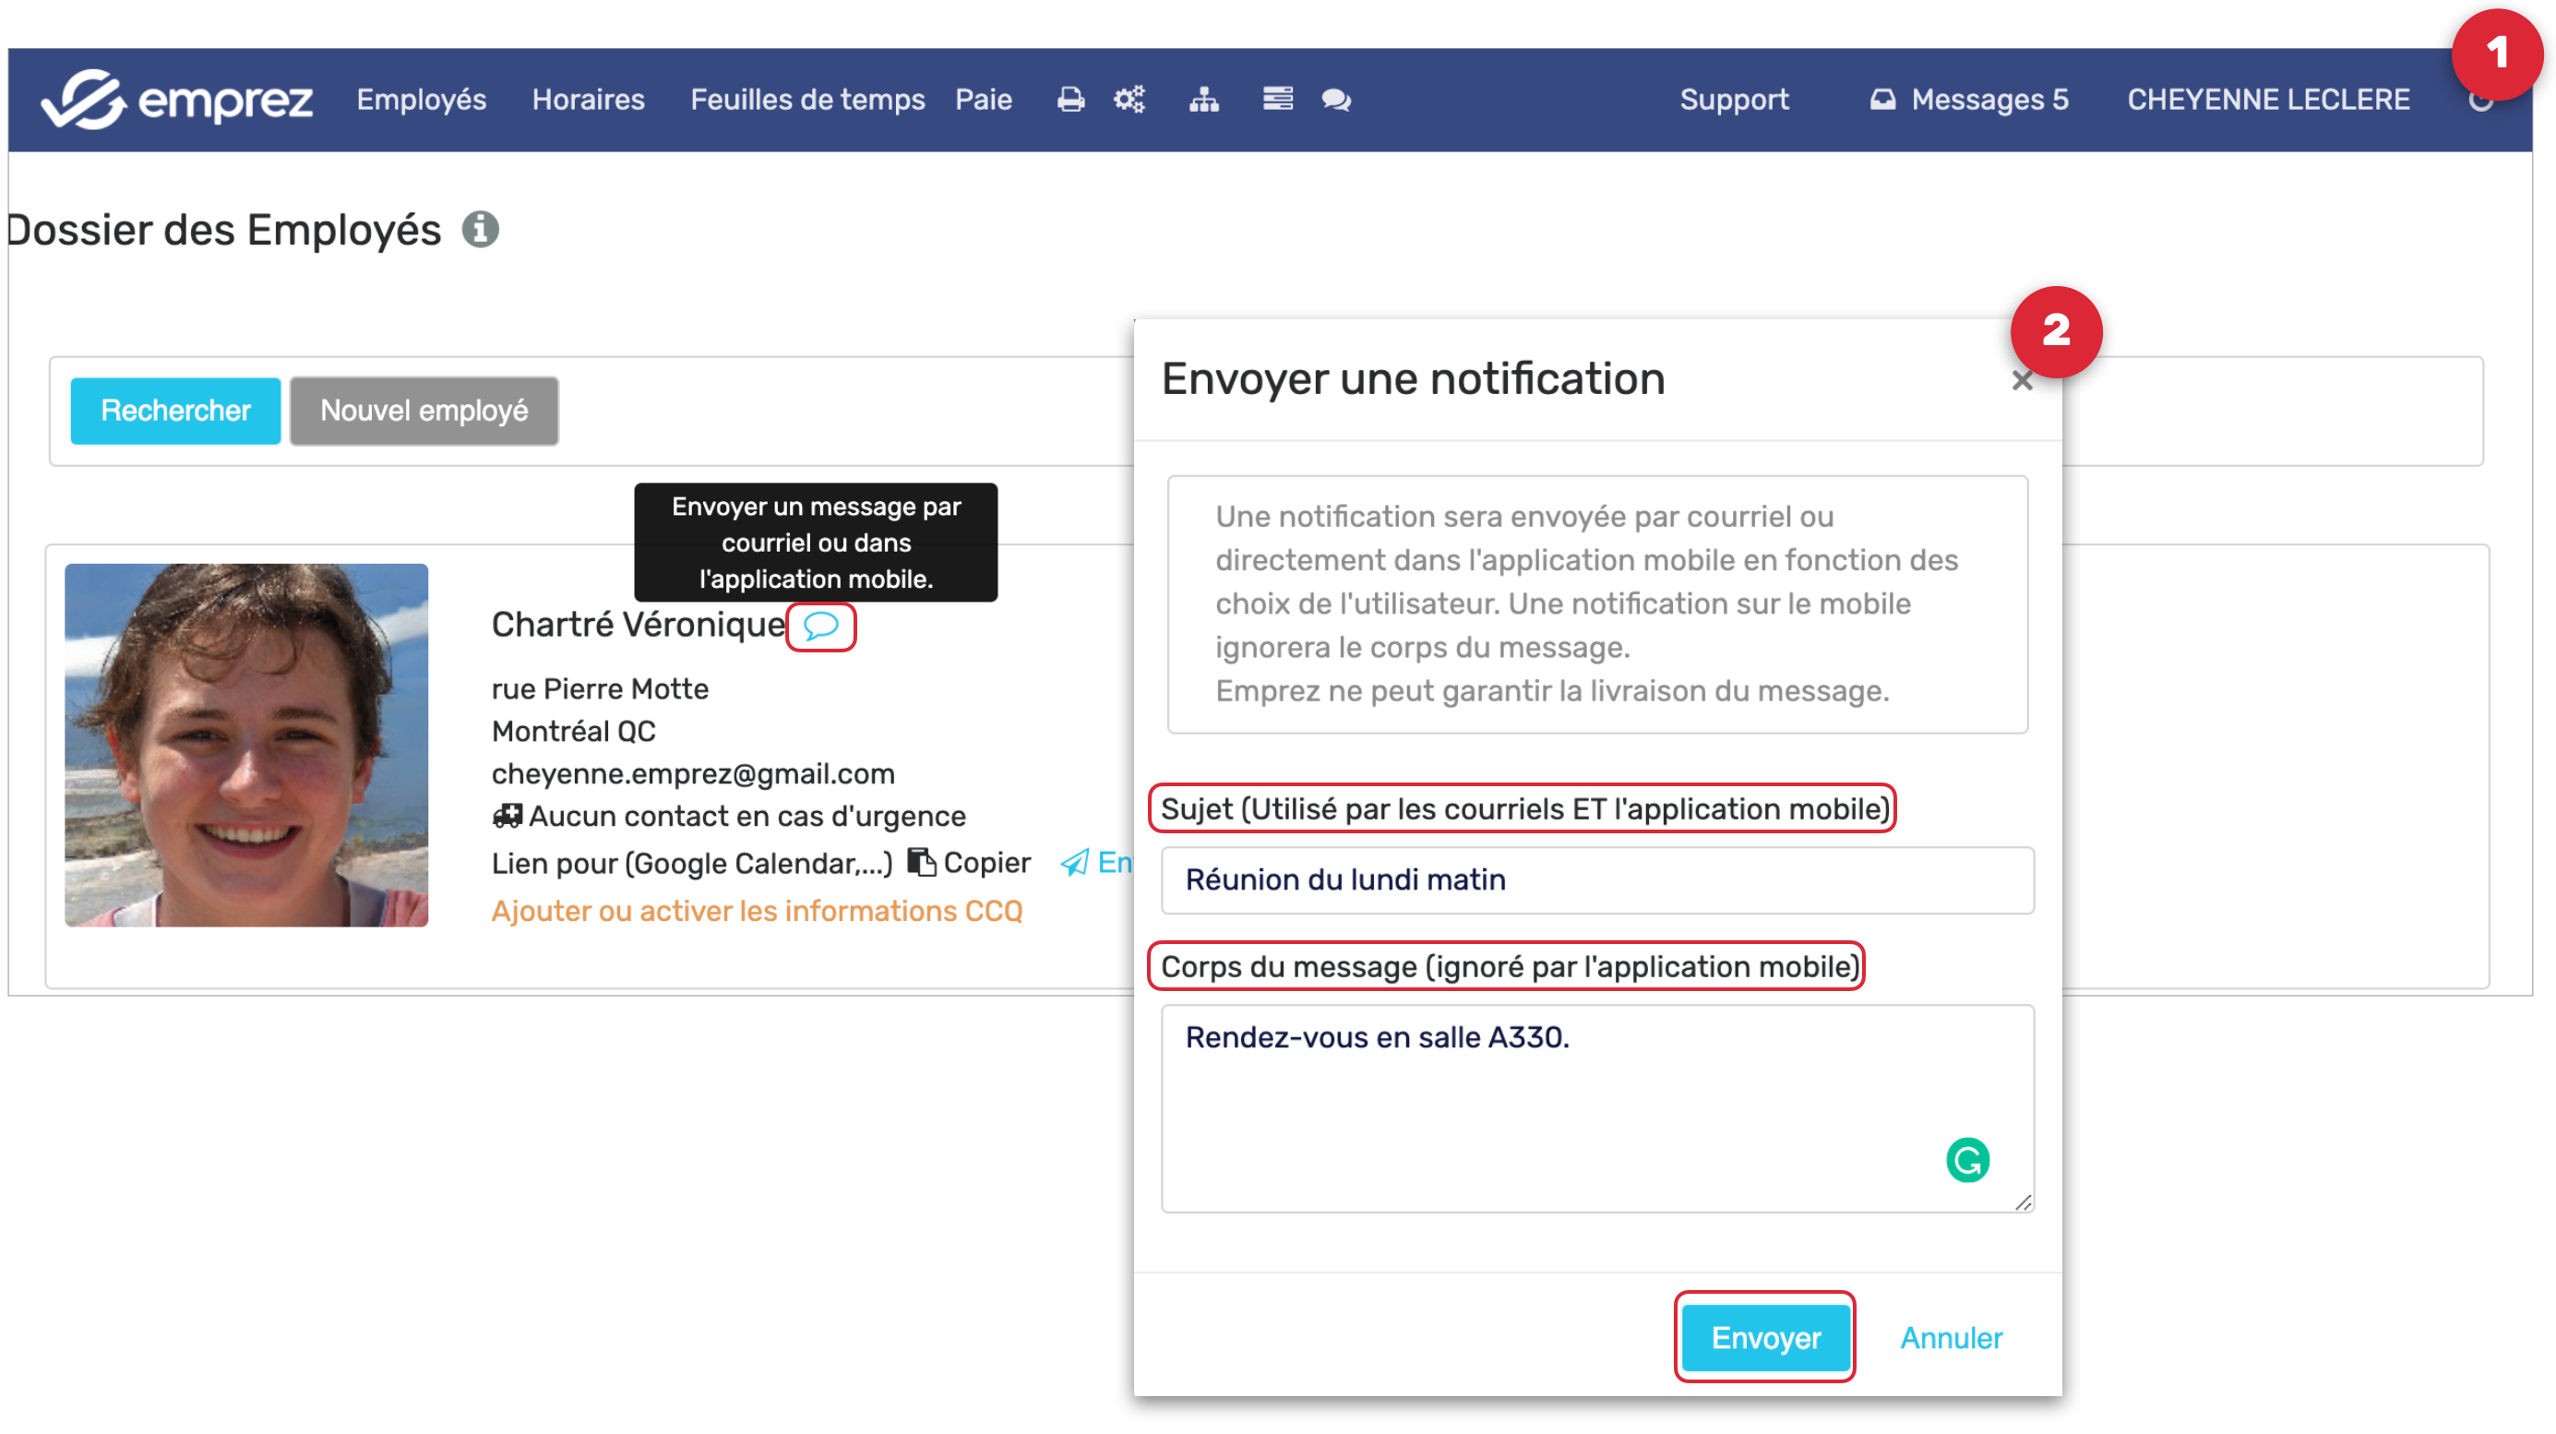Open the settings gears icon
The height and width of the screenshot is (1434, 2556).
point(1129,100)
